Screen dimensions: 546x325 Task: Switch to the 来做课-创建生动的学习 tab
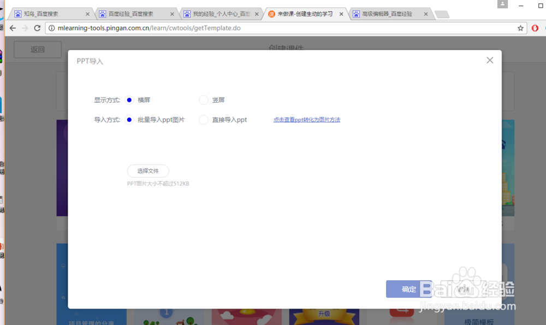tap(306, 14)
